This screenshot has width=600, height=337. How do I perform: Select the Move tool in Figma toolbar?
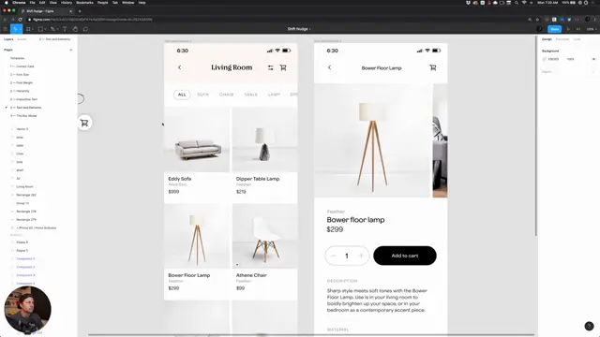pyautogui.click(x=15, y=29)
